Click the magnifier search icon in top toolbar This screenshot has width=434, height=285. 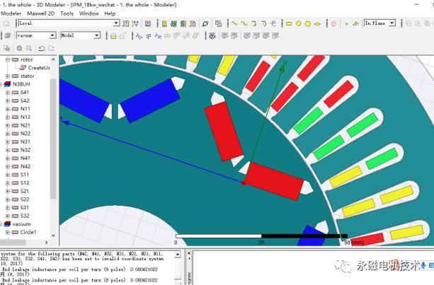tap(206, 23)
